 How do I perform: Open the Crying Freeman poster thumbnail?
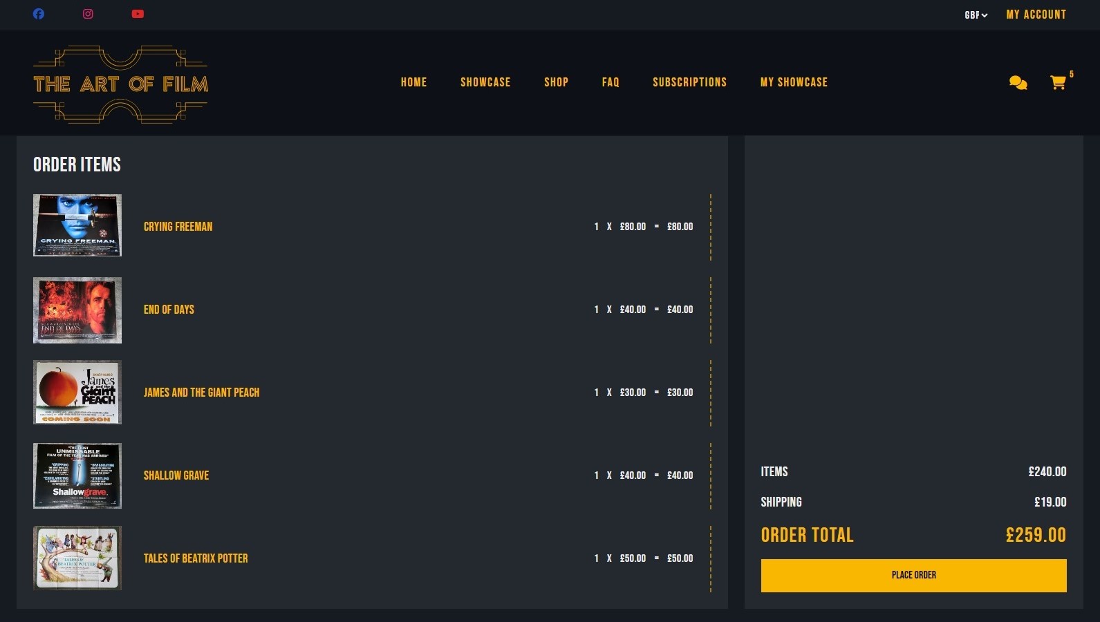(x=77, y=225)
